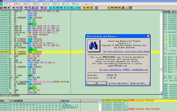Image resolution: width=177 pixels, height=111 pixels.
Task: Open the 跟踪(T) menu
Action: pyautogui.click(x=37, y=4)
